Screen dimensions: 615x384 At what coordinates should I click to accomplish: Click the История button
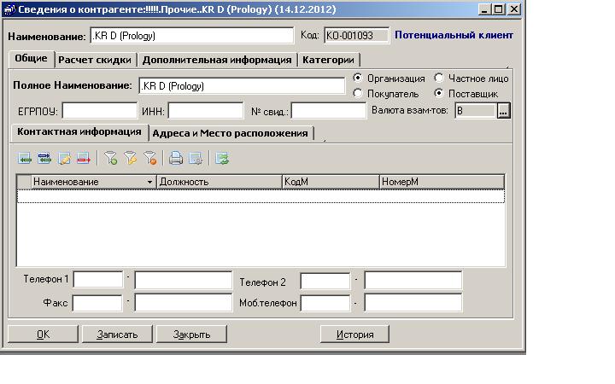[355, 335]
